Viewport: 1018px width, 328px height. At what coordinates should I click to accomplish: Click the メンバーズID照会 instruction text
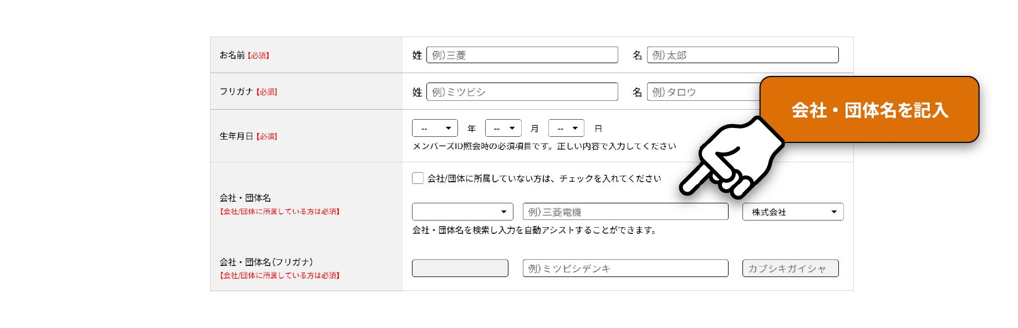(x=542, y=146)
